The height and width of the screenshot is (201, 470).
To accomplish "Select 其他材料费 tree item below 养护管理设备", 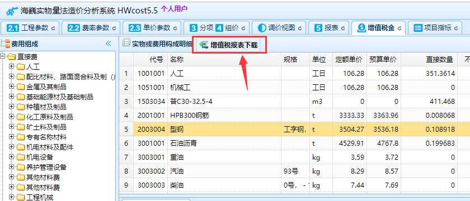I will pyautogui.click(x=43, y=178).
